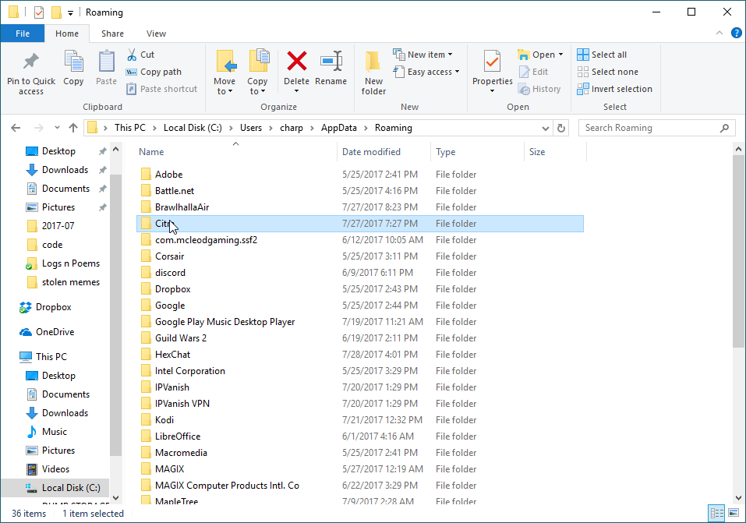This screenshot has width=746, height=523.
Task: Open the View ribbon tab
Action: pyautogui.click(x=156, y=34)
